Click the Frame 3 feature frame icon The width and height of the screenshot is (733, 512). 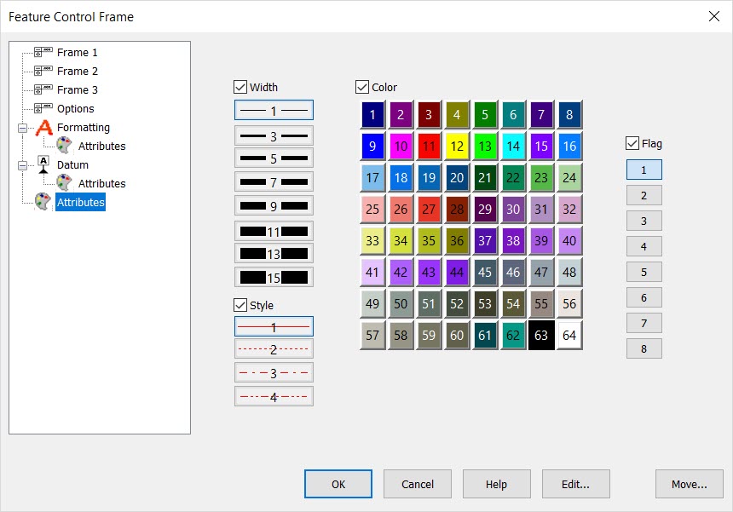tap(44, 89)
